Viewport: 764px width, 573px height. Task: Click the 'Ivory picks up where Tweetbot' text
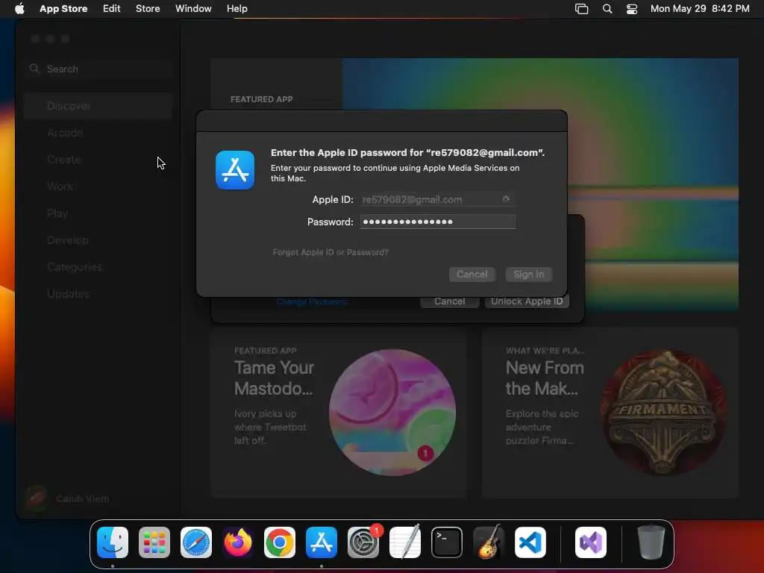270,427
